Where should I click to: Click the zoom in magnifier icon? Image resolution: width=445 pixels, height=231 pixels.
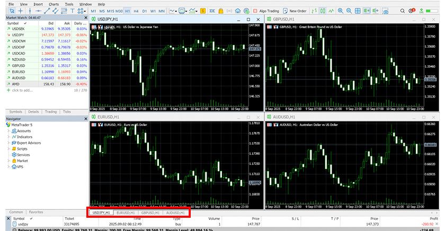pos(341,11)
